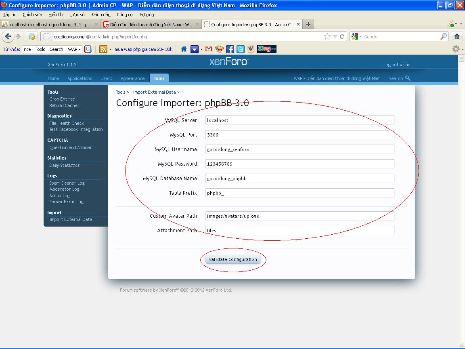Image resolution: width=465 pixels, height=349 pixels.
Task: Click the MySQL Port input field
Action: pyautogui.click(x=300, y=135)
